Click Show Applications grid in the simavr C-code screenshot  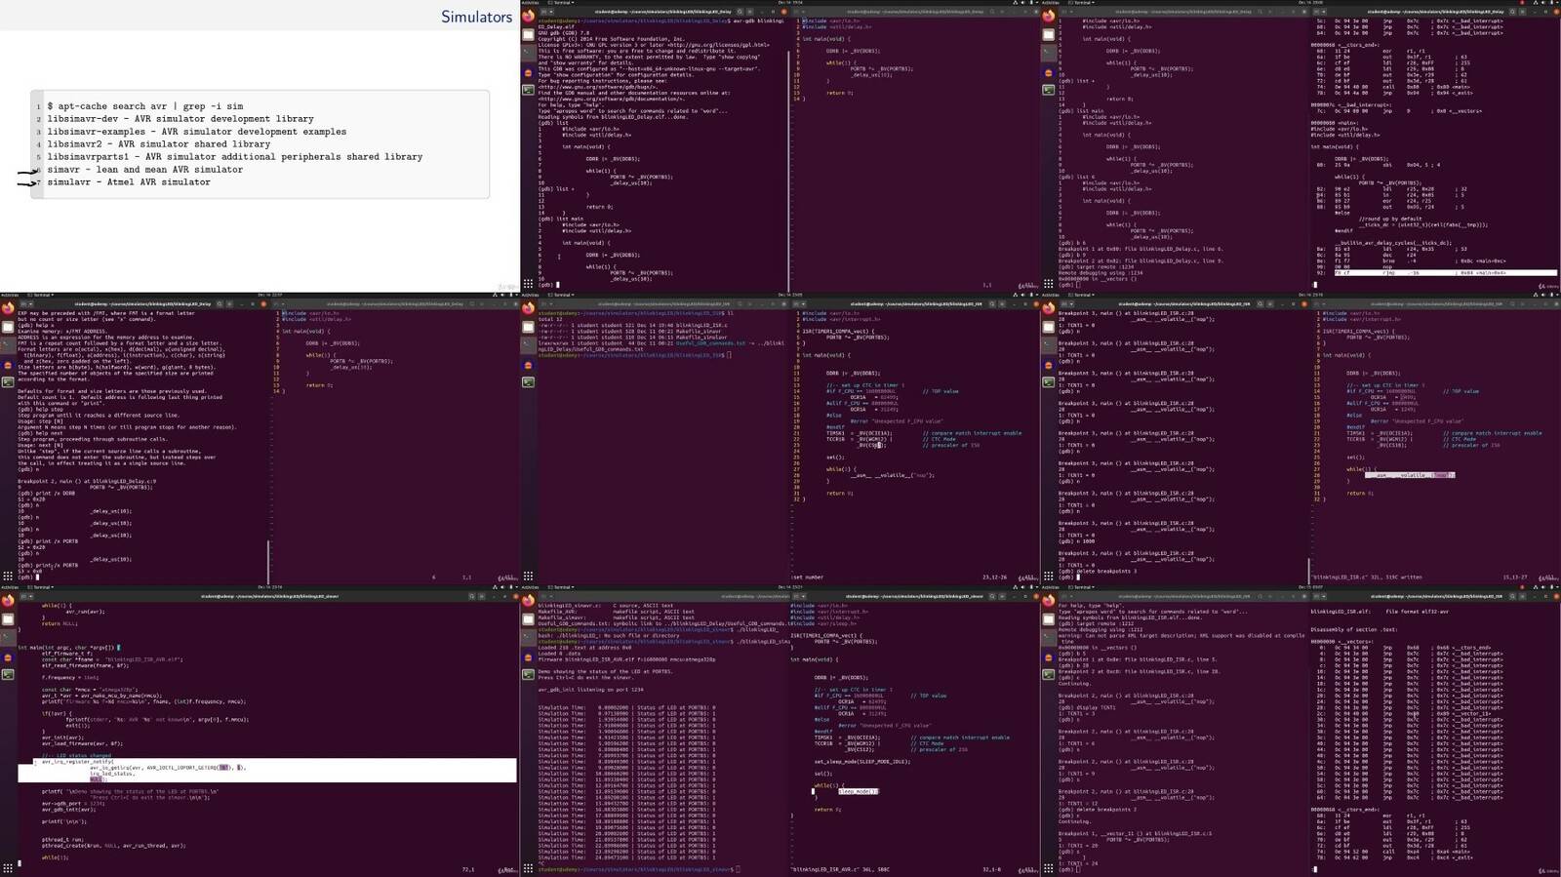[x=8, y=868]
